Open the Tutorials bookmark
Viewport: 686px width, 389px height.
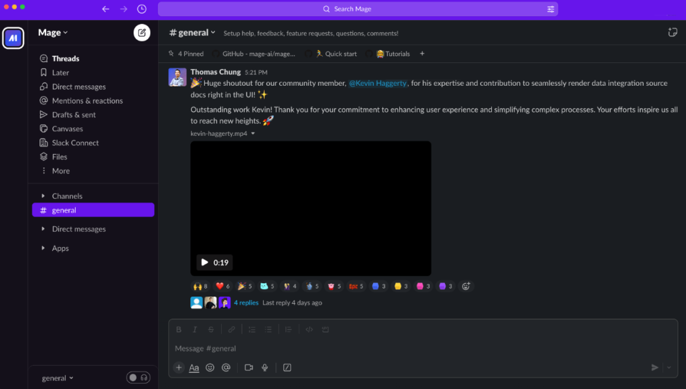pyautogui.click(x=388, y=54)
